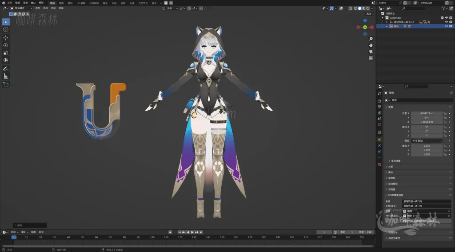Choose the Move tool in toolbar
The width and height of the screenshot is (455, 252).
[5, 38]
